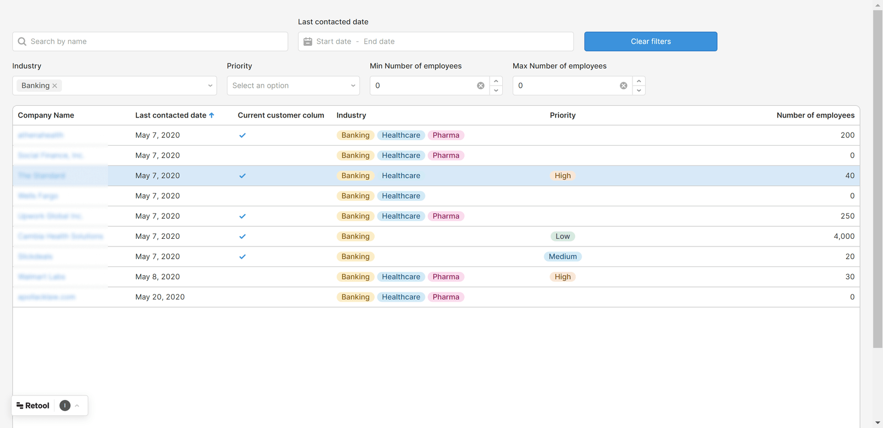Increment Max Number of employees
The width and height of the screenshot is (883, 428).
[639, 81]
